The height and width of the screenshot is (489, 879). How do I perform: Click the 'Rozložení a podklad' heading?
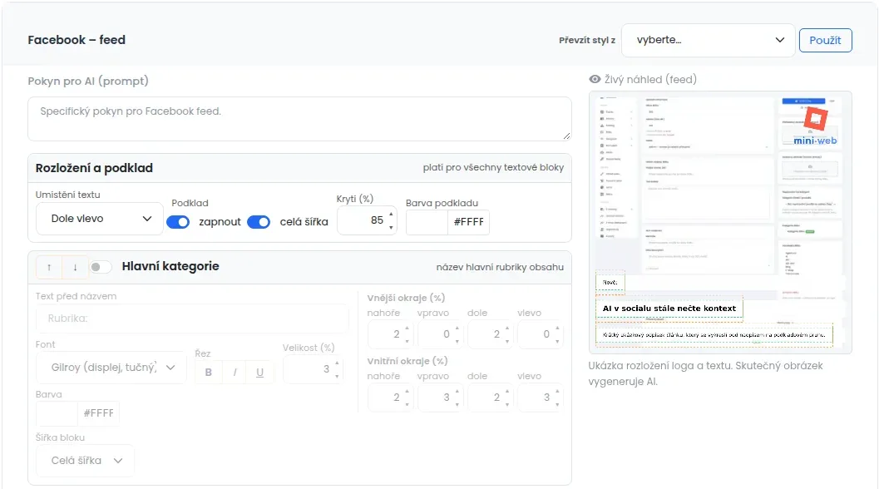[x=94, y=168]
